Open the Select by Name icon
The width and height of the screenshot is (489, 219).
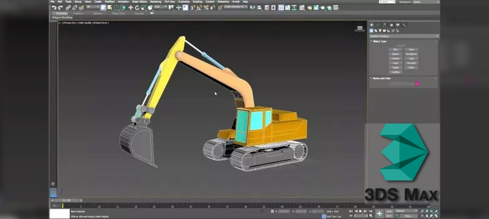pyautogui.click(x=110, y=8)
